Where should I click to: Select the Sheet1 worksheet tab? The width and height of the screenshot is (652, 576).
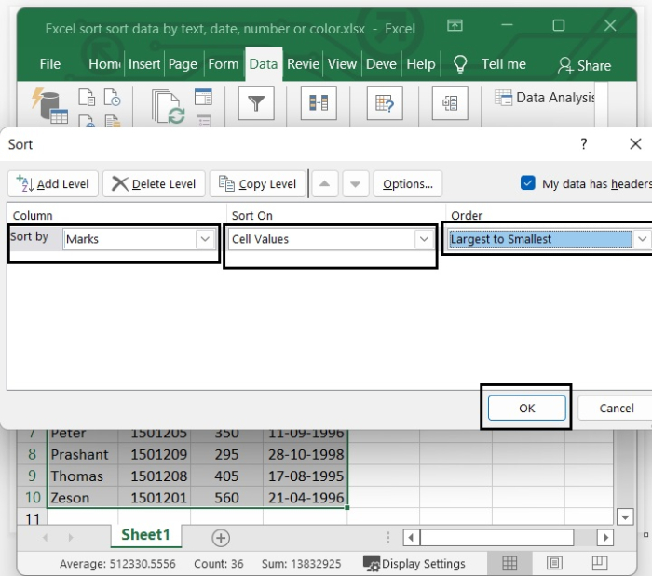145,535
